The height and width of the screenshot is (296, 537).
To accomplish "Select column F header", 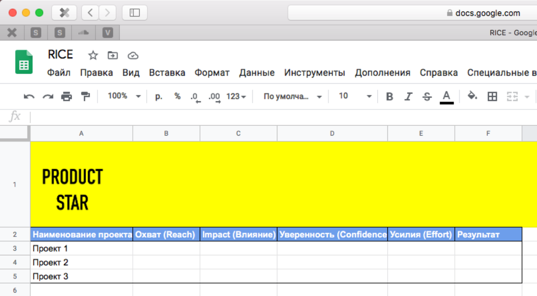I will pos(488,133).
